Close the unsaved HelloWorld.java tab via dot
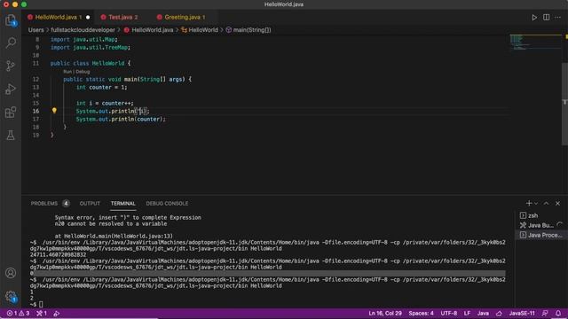The width and height of the screenshot is (568, 319). [88, 17]
